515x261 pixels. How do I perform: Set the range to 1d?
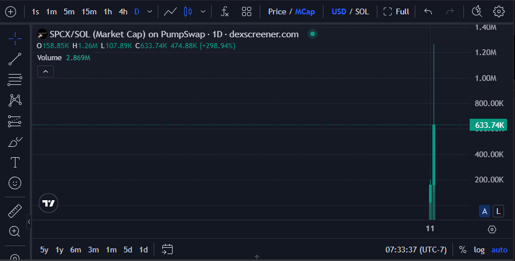(x=143, y=250)
